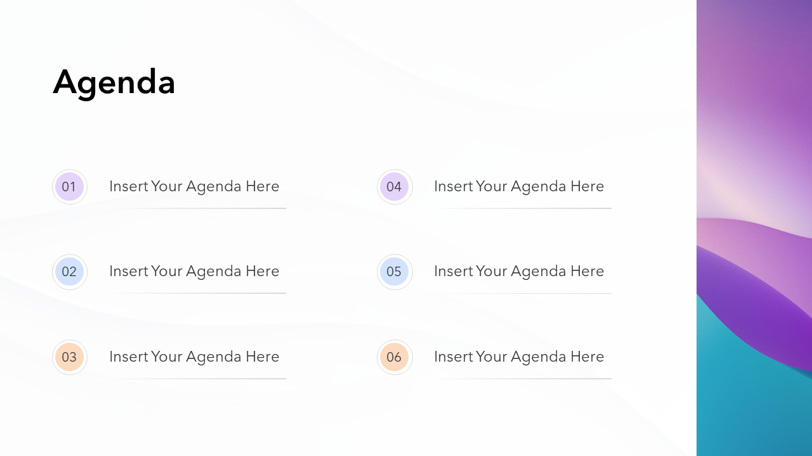Click agenda text beside number 06
Screen dimensions: 812x456
tap(519, 357)
